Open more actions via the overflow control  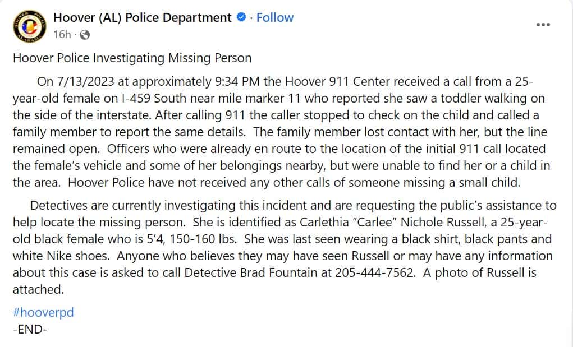tap(543, 24)
